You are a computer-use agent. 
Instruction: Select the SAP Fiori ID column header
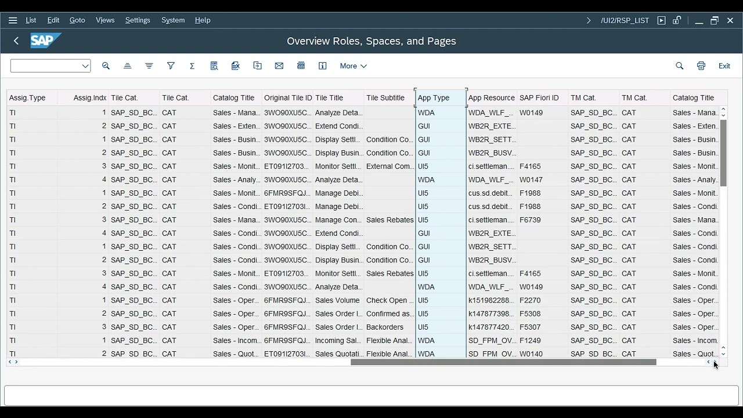click(x=543, y=98)
